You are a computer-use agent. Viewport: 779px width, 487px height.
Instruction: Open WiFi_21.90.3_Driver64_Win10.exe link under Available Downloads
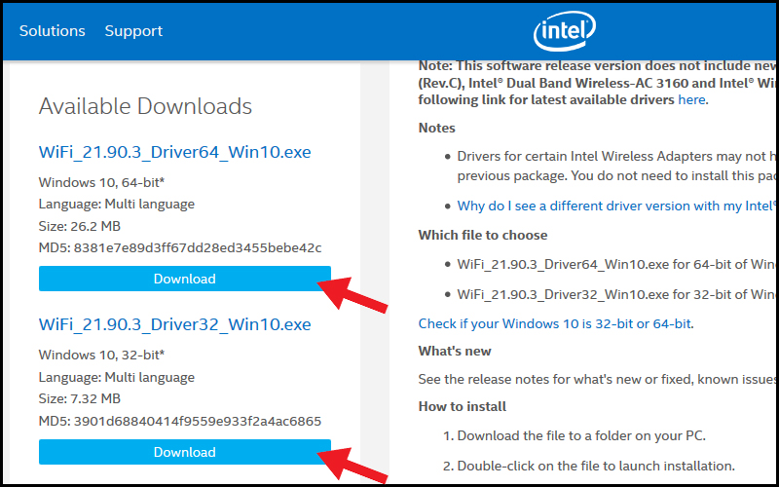tap(175, 152)
